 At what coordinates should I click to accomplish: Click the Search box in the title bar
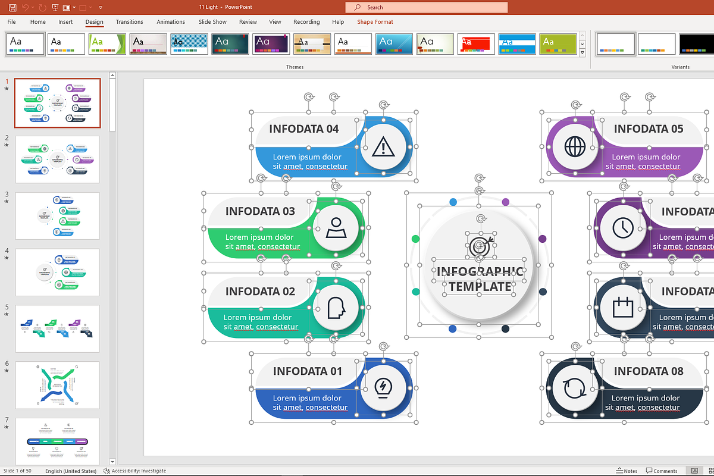click(426, 7)
